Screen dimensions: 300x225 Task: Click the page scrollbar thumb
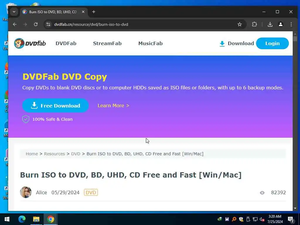click(x=295, y=38)
